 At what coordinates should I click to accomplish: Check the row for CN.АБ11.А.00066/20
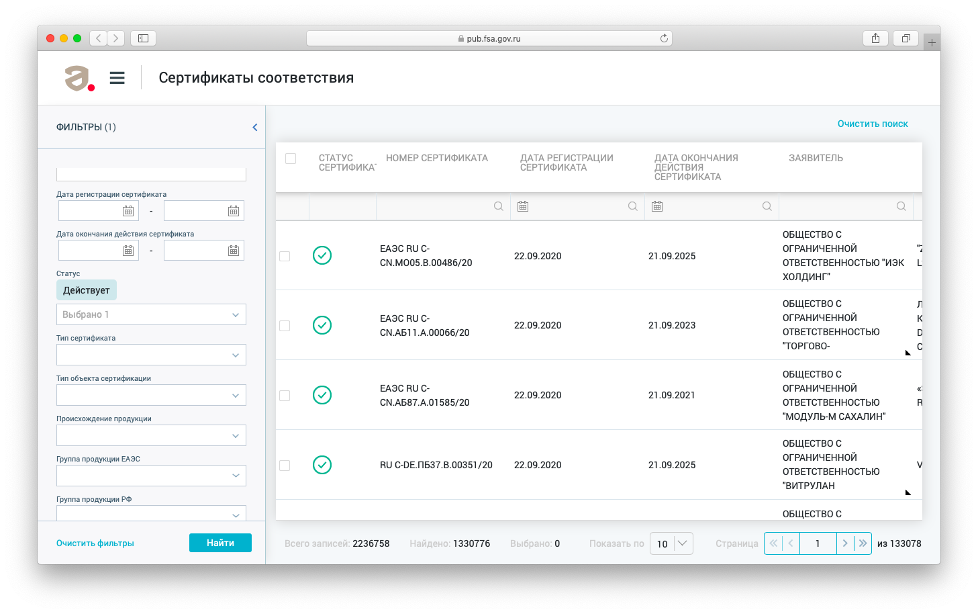pos(285,326)
